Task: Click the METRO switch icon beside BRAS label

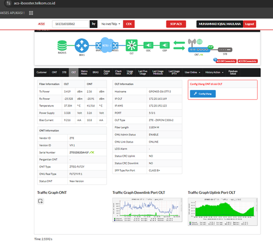Action: [x=98, y=45]
